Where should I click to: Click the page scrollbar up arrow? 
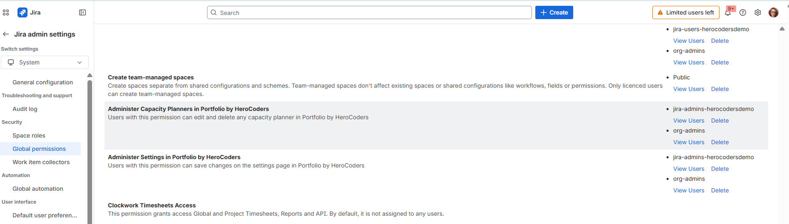pos(782,29)
